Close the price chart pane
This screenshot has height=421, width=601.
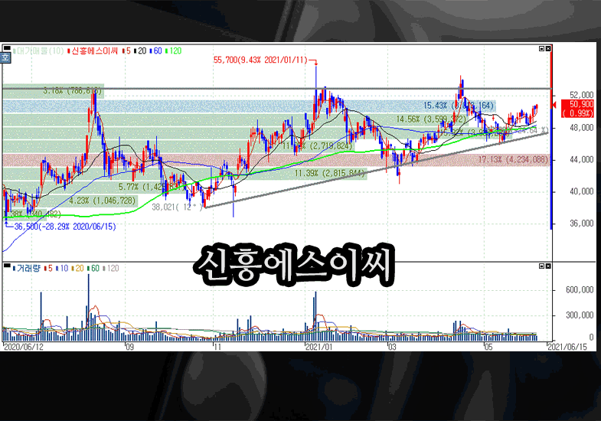tap(548, 49)
